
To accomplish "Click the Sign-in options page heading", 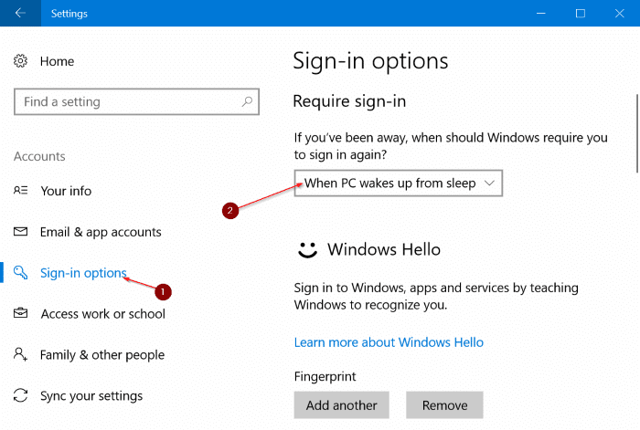I will click(x=370, y=61).
